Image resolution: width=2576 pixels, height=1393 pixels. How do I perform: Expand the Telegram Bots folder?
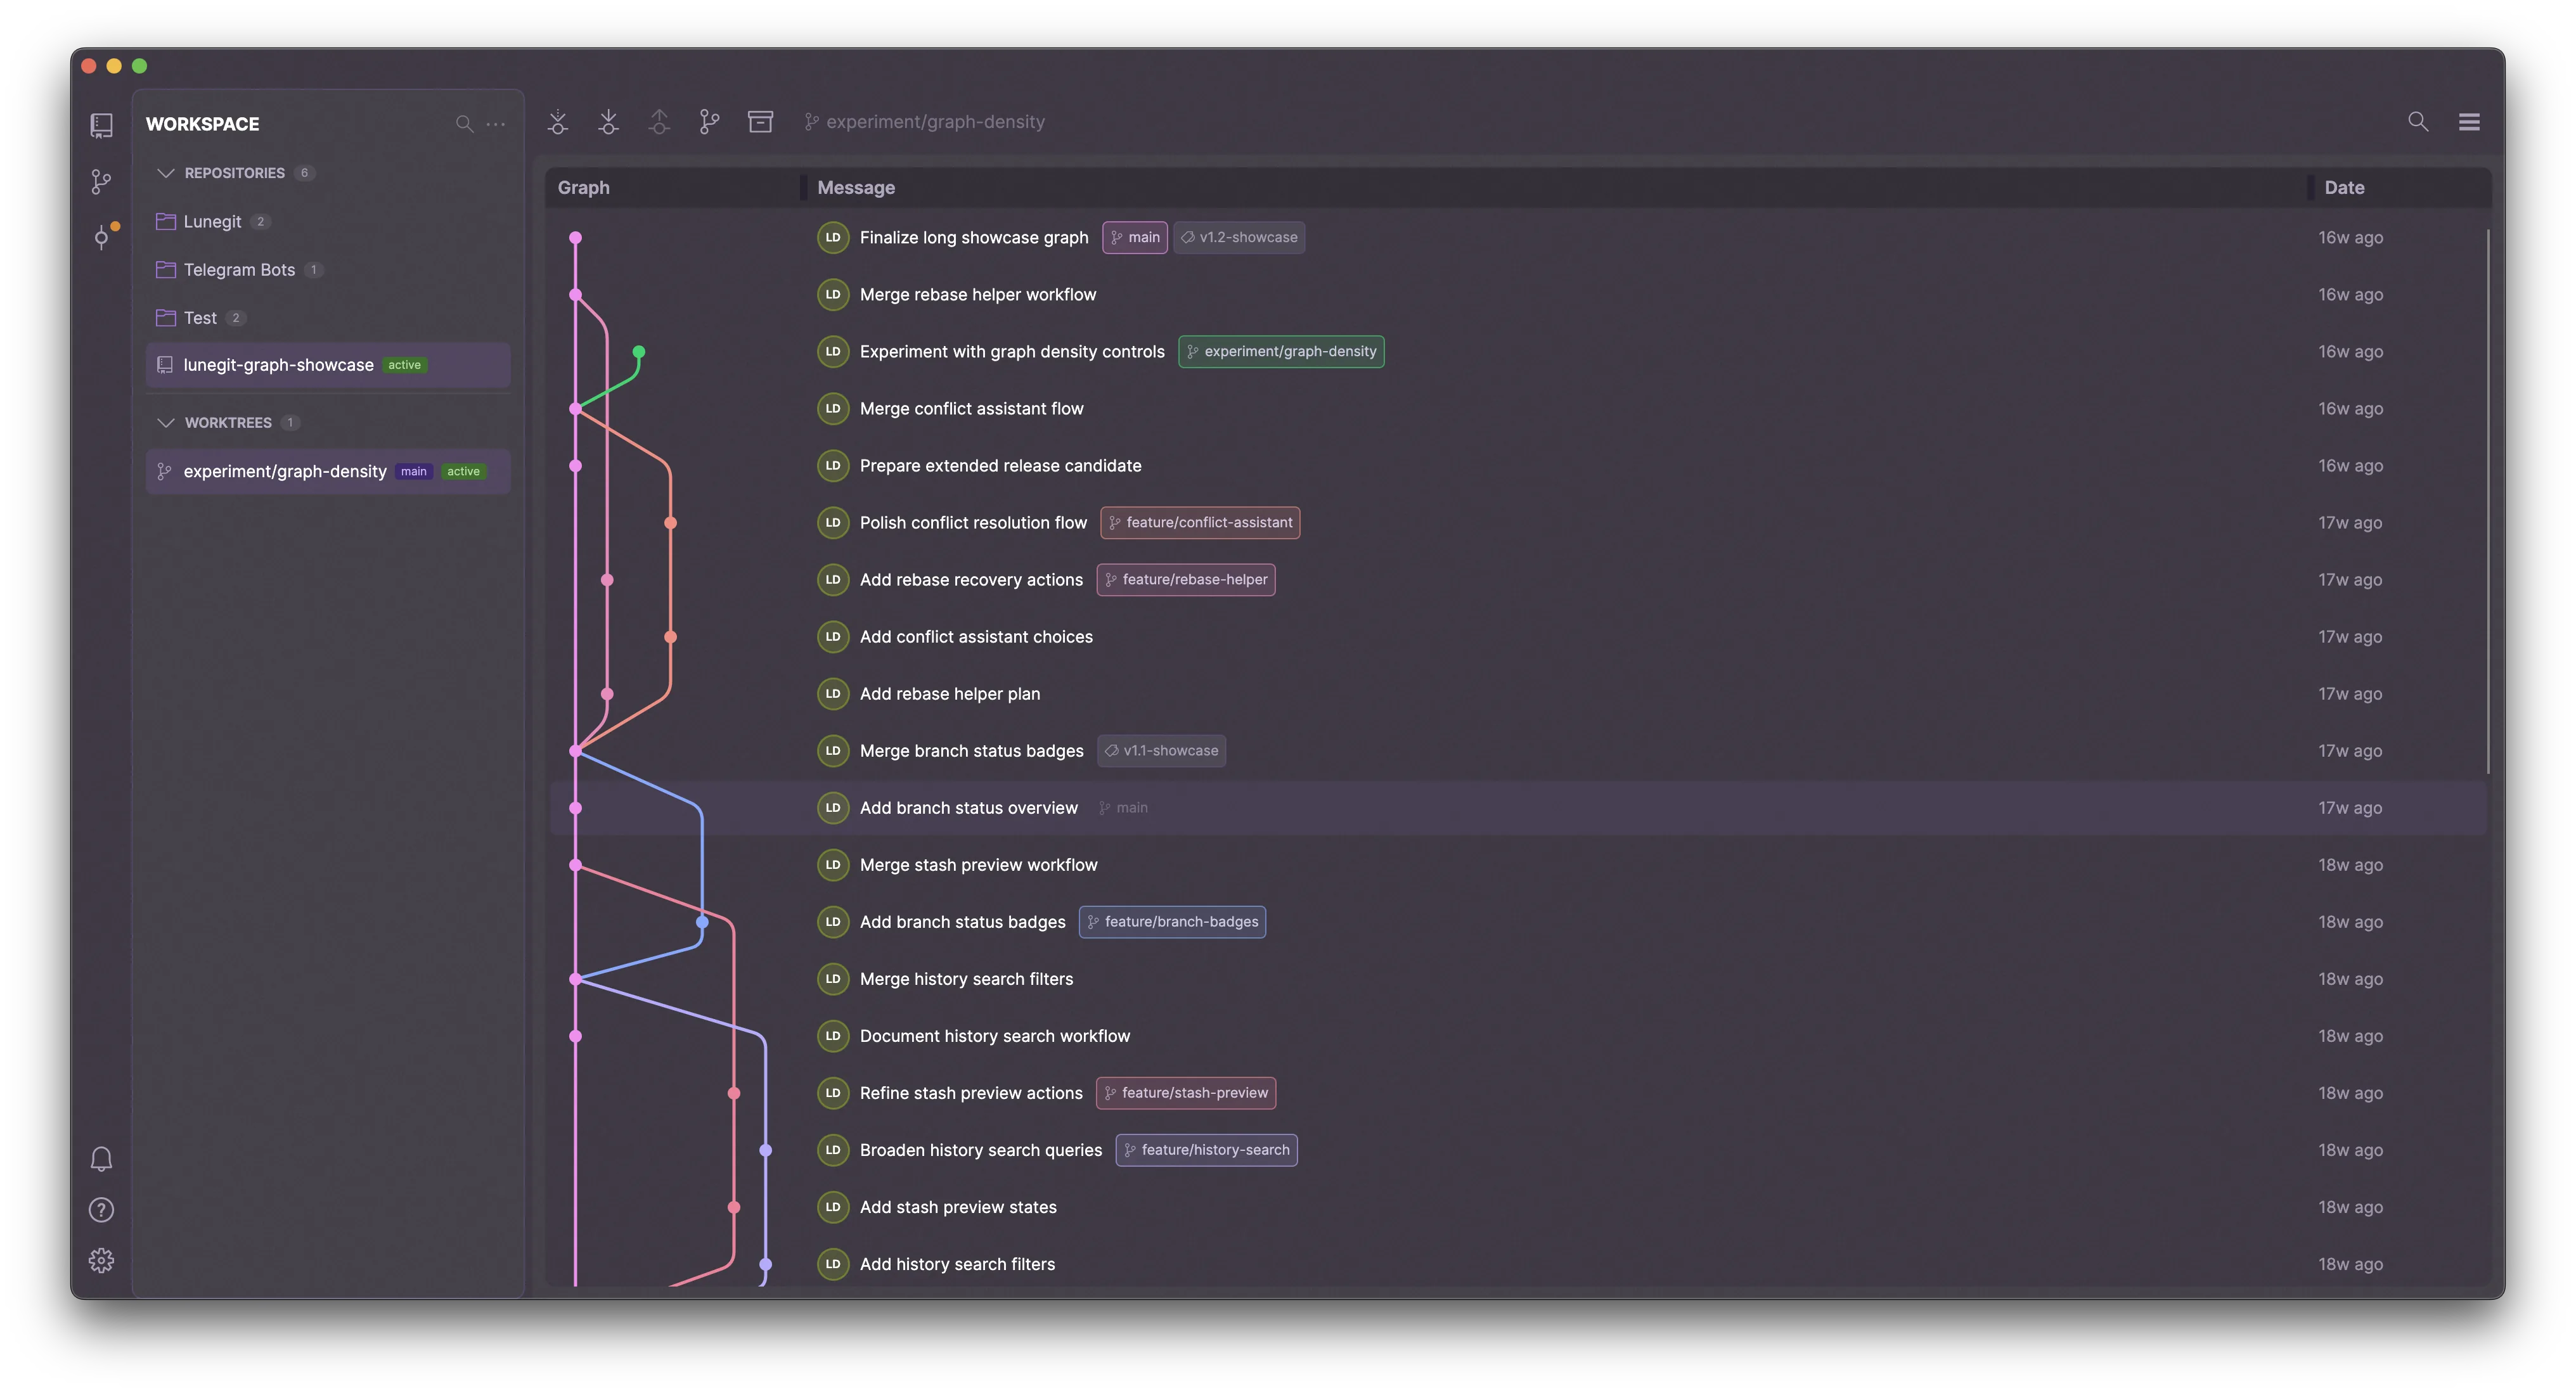[x=328, y=270]
